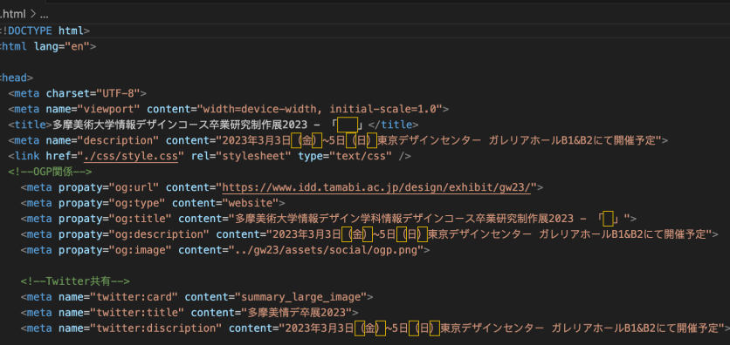Click the "twitter:title" name value
Viewport: 730px width, 345px height.
(x=137, y=313)
